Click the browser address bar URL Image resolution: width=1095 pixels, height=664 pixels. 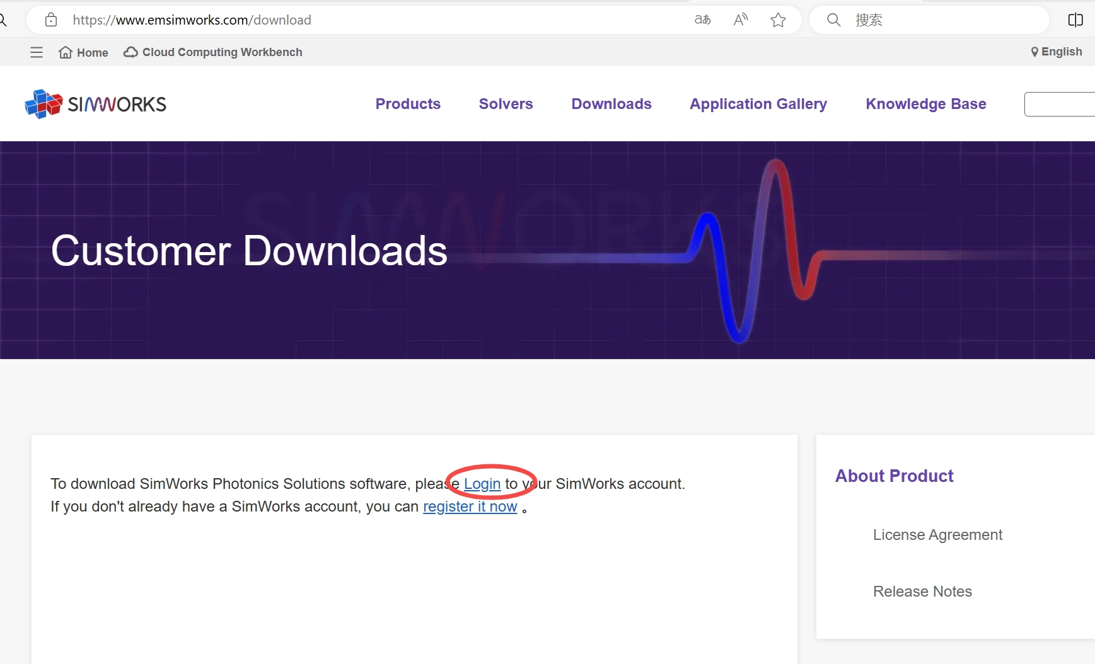[x=192, y=20]
